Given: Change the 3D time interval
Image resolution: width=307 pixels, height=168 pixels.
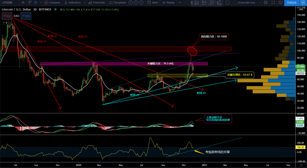Looking at the screenshot, I should [x=23, y=3].
